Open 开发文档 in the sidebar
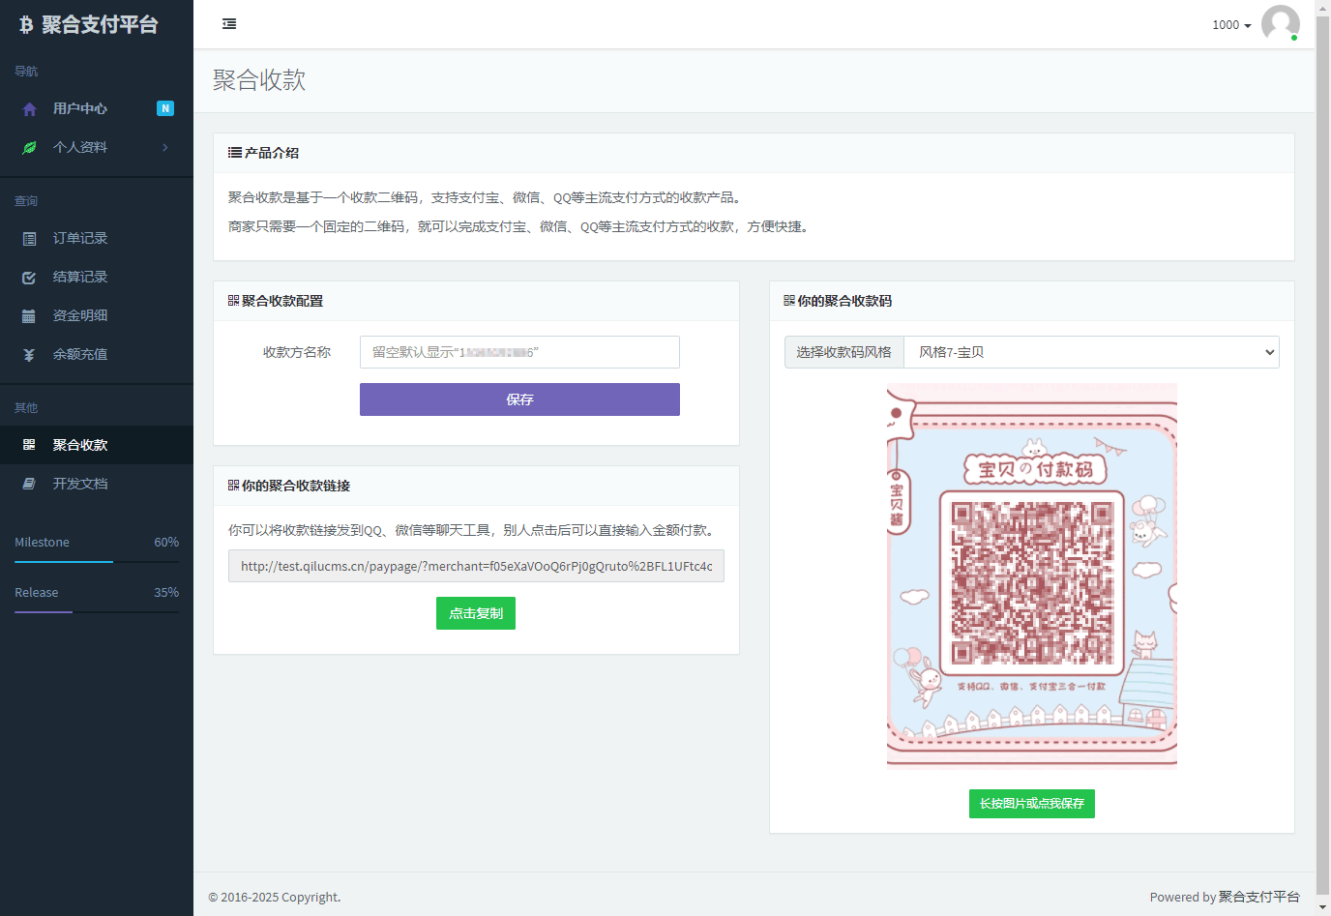1331x916 pixels. [97, 484]
